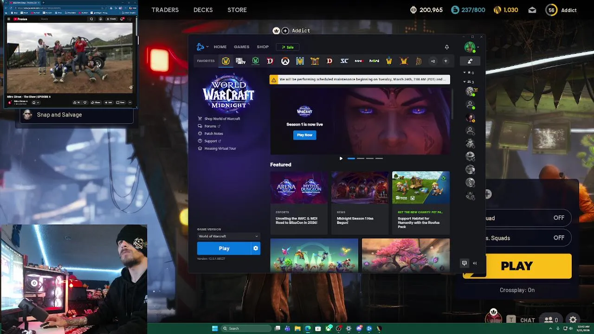Image resolution: width=594 pixels, height=334 pixels.
Task: Click the 237/800 blue currency counter
Action: pyautogui.click(x=468, y=10)
